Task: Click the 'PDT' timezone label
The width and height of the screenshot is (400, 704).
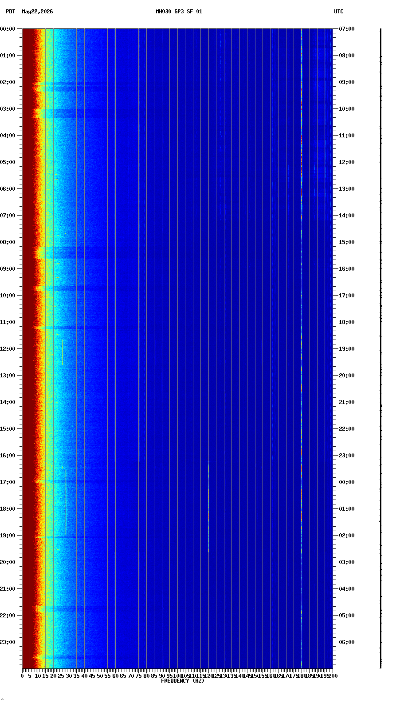Action: coord(10,12)
